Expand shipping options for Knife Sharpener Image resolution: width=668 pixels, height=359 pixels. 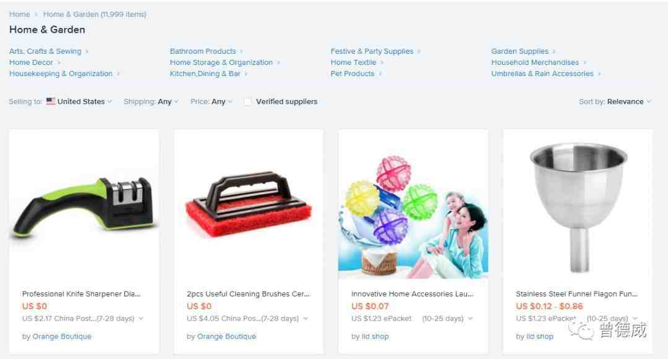141,319
